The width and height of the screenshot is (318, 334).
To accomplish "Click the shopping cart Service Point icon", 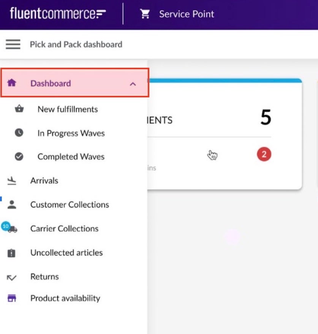I will (x=145, y=14).
